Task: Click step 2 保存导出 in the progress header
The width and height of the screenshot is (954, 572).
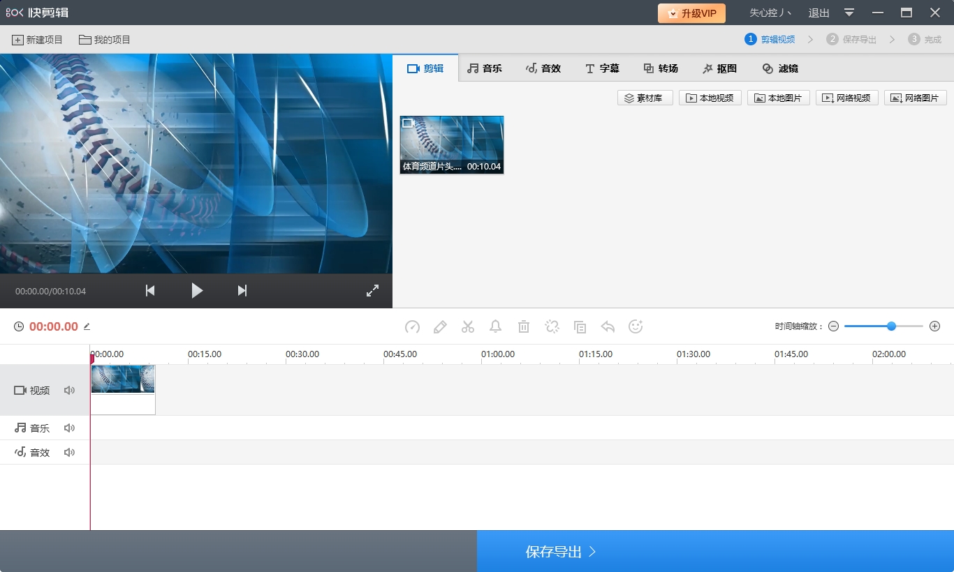Action: click(x=851, y=39)
